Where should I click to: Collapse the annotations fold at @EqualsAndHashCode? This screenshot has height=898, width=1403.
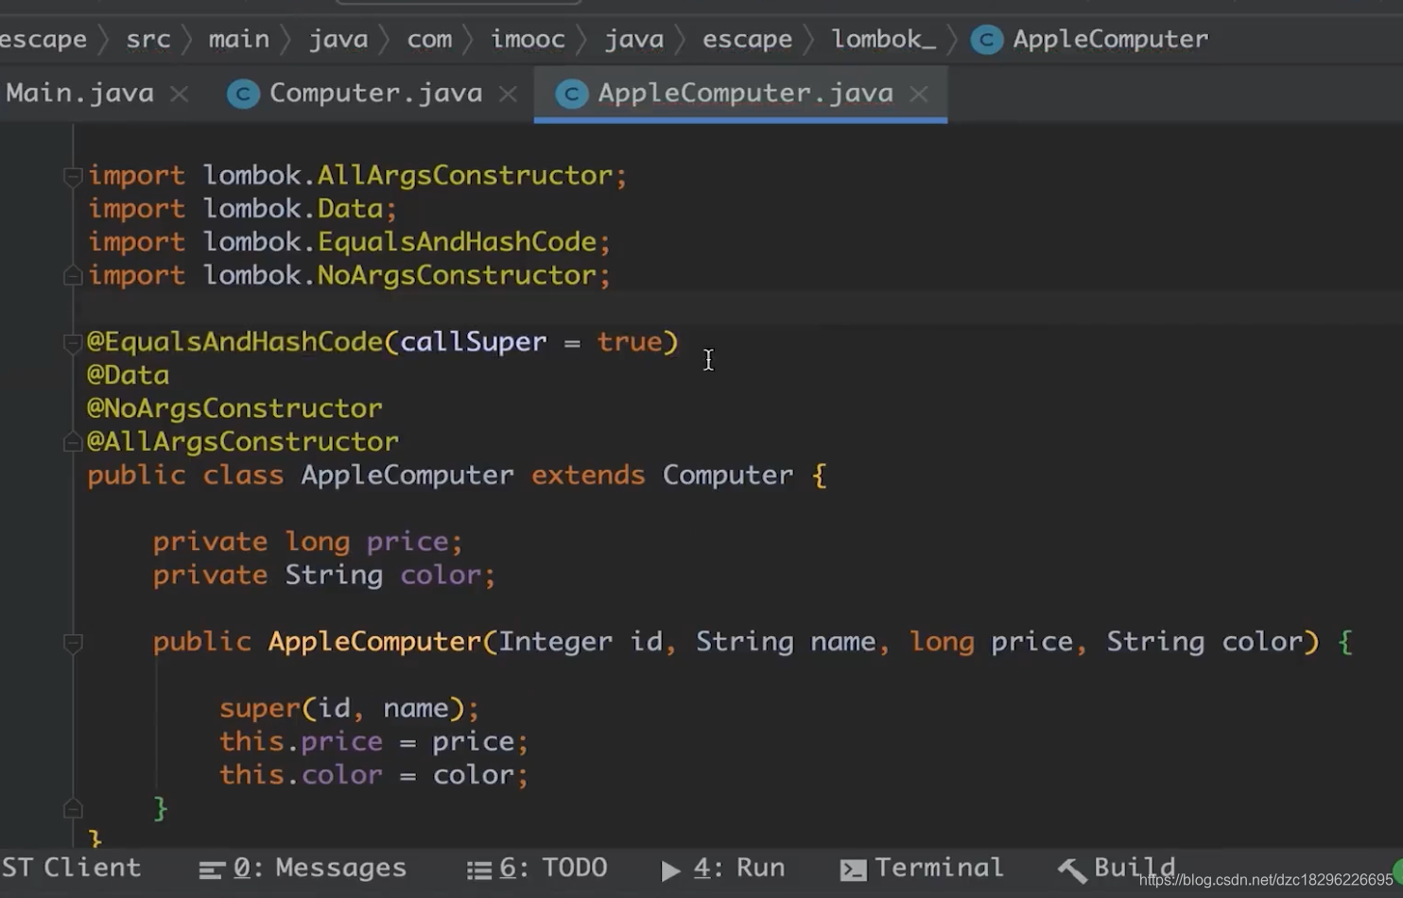[x=72, y=342]
